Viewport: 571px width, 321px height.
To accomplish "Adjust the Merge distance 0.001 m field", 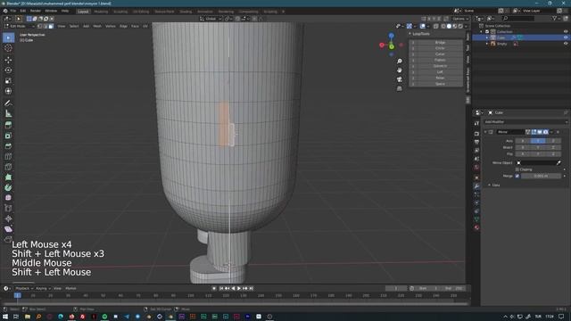I will coord(541,177).
